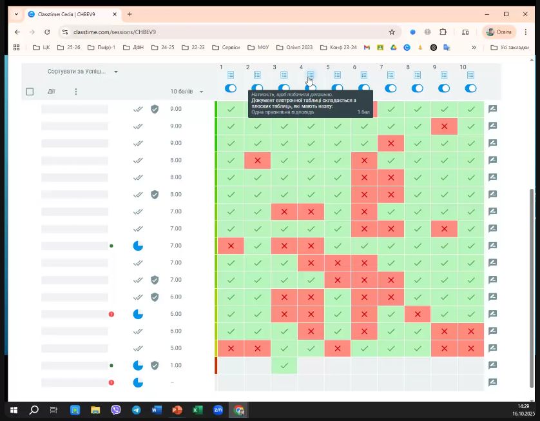Open question 1 details list icon
540x421 pixels.
click(231, 75)
